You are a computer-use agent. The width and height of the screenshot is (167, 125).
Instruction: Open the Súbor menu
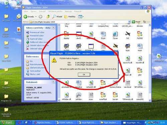tap(26, 11)
